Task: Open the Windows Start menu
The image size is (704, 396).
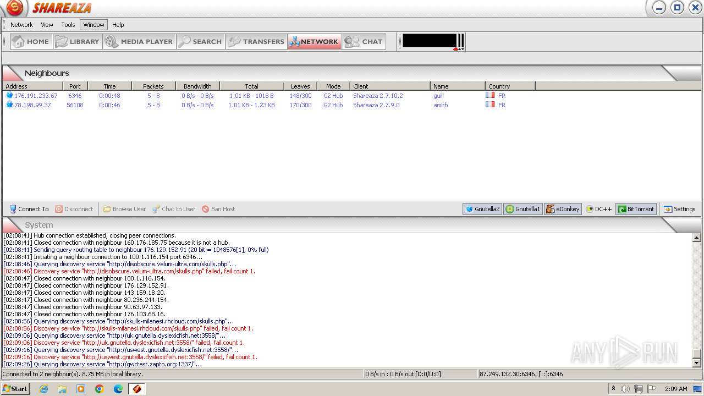Action: click(15, 389)
